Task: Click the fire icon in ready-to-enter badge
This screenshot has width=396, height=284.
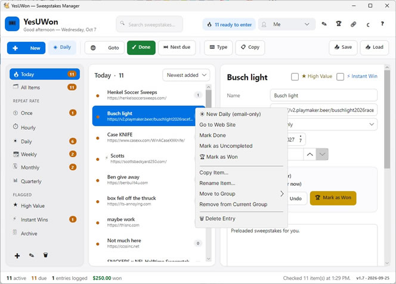Action: [209, 24]
